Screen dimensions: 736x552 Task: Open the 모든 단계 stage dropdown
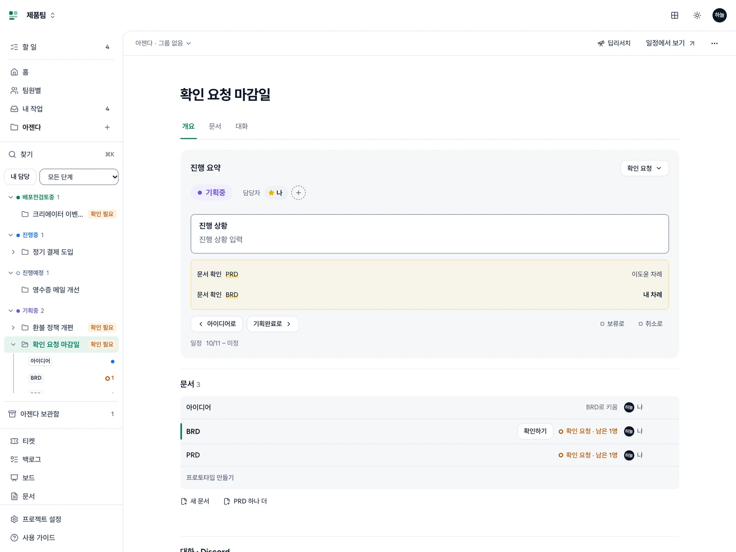point(79,177)
